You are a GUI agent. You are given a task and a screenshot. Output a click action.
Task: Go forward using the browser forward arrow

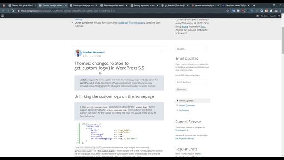tap(8, 11)
